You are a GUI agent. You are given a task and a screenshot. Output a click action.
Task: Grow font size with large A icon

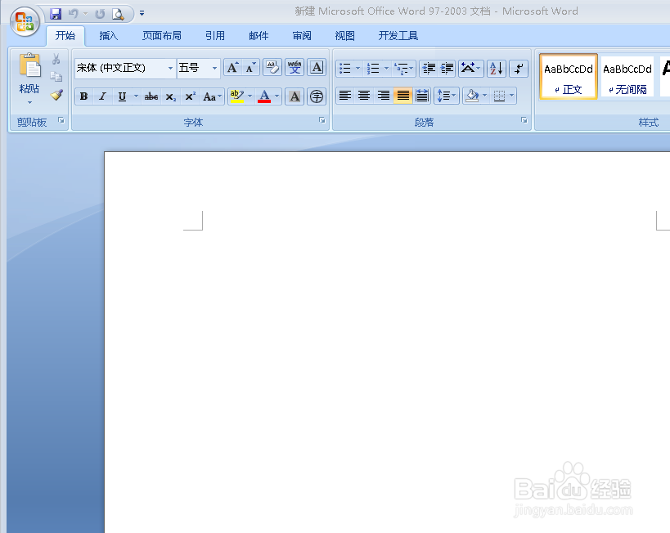(x=232, y=68)
